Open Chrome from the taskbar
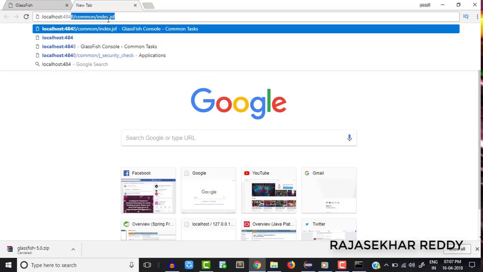 click(x=257, y=265)
